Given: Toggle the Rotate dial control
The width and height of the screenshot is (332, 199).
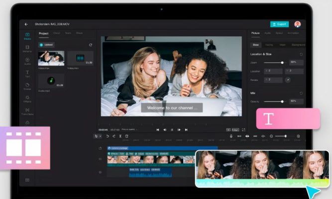Looking at the screenshot, I should [x=288, y=80].
